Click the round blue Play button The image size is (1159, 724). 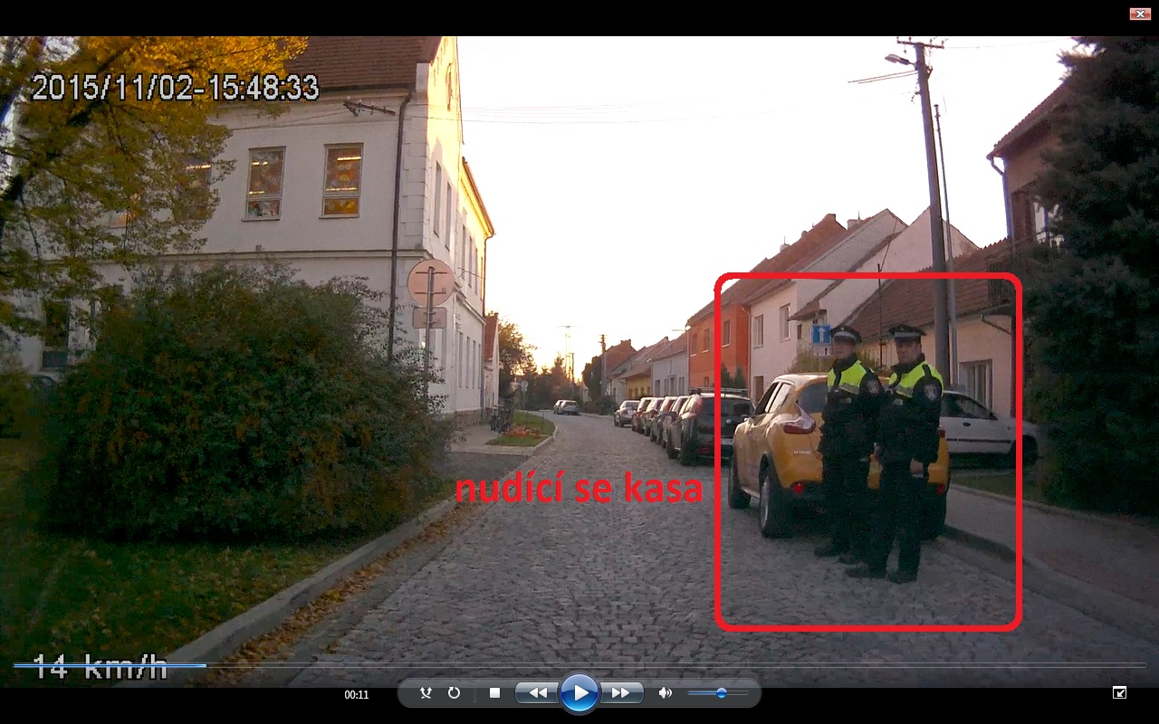[x=579, y=693]
